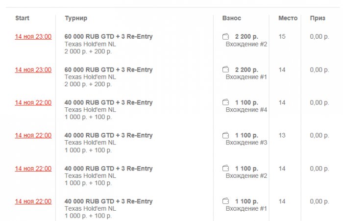This screenshot has width=343, height=221.
Task: Open 22:00 date link for 40 000 entry #2
Action: point(33,169)
